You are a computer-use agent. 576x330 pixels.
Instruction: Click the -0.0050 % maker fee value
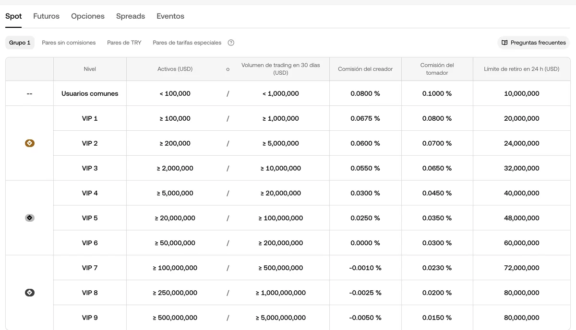pos(365,318)
